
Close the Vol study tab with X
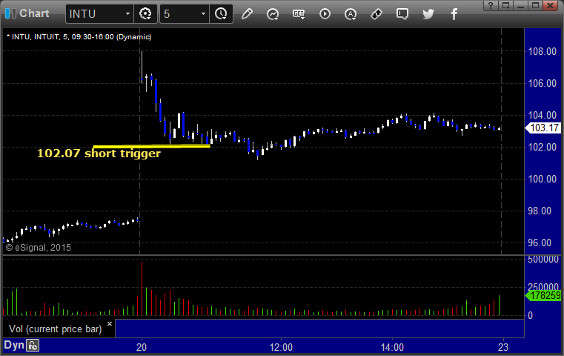pyautogui.click(x=110, y=323)
